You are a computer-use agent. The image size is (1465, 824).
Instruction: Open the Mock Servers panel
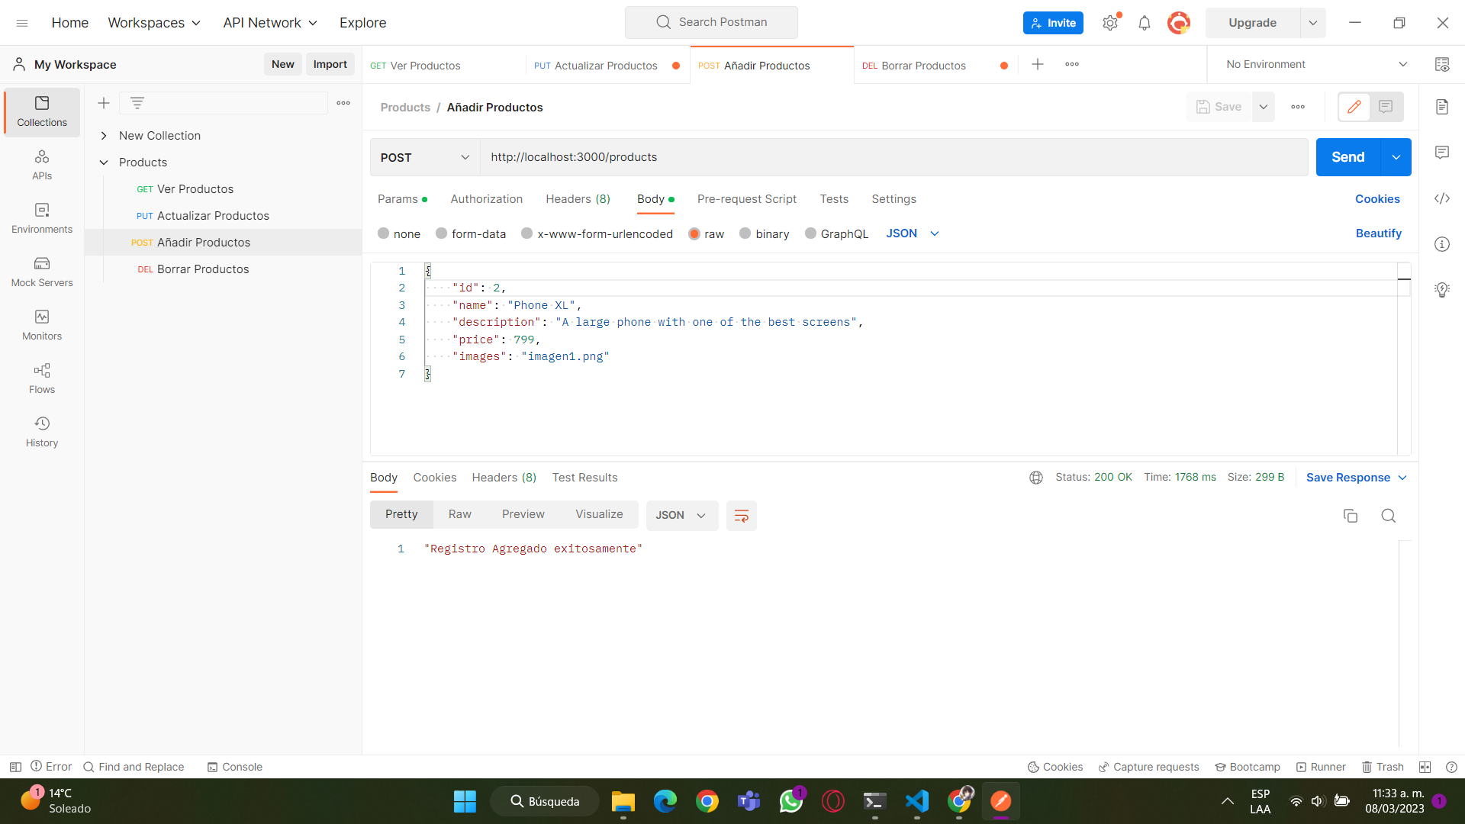41,272
